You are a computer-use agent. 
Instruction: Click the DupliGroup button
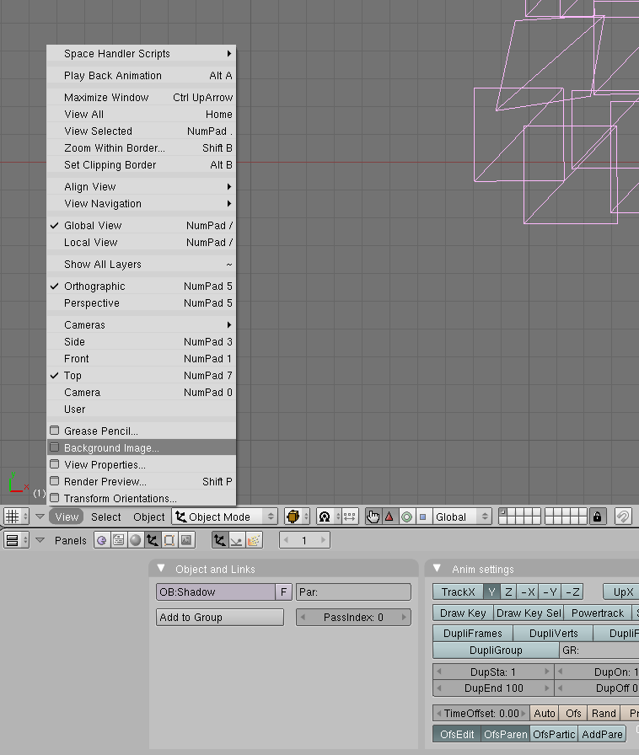[496, 650]
